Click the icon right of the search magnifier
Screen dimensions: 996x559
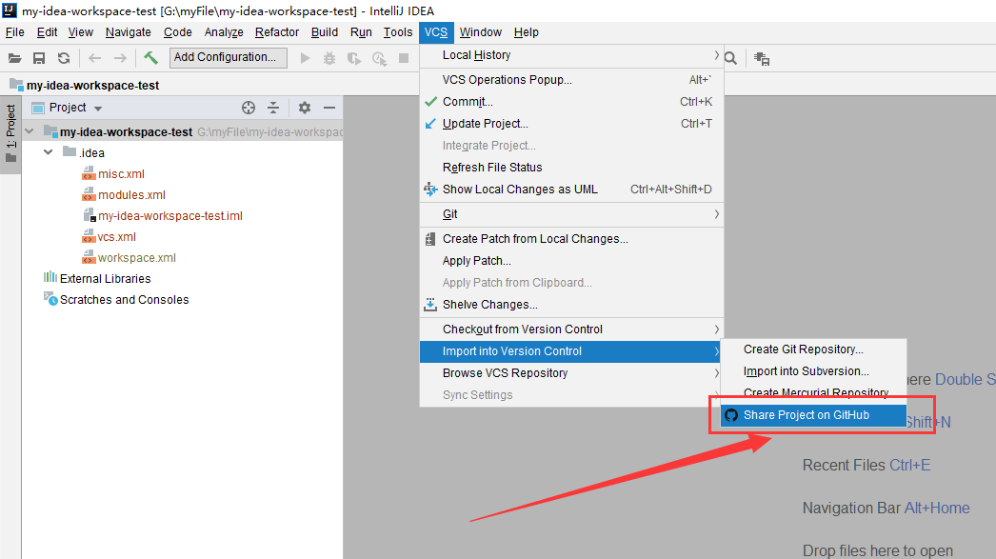click(x=762, y=59)
